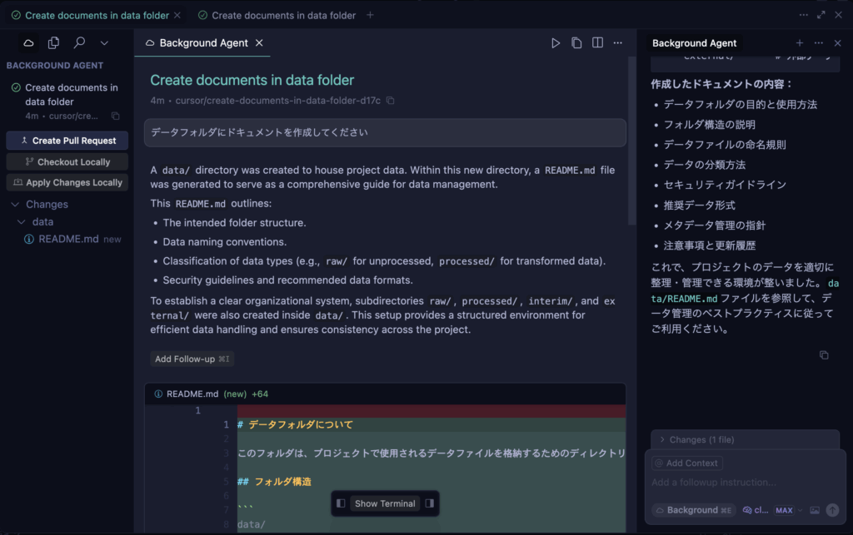Image resolution: width=853 pixels, height=535 pixels.
Task: Expand the sidebar views chevron dropdown
Action: click(x=104, y=43)
